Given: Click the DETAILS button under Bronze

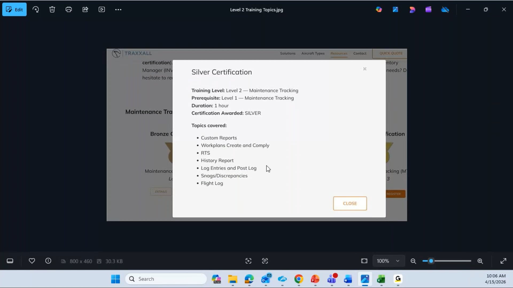Looking at the screenshot, I should [x=161, y=191].
